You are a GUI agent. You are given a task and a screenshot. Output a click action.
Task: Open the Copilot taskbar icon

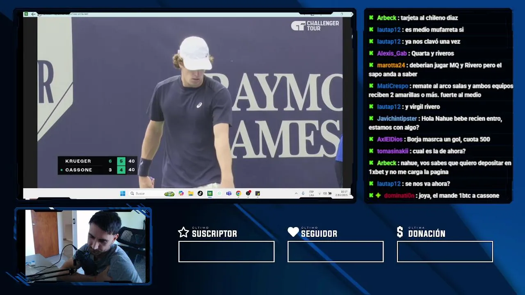click(x=181, y=193)
